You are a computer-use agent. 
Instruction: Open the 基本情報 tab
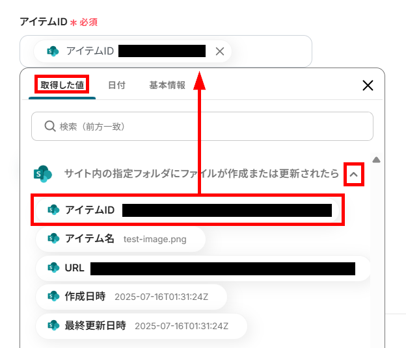click(x=167, y=85)
